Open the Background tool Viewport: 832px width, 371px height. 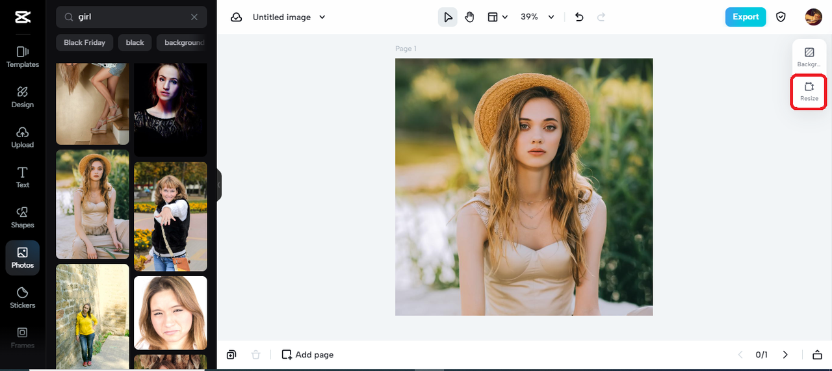tap(809, 57)
